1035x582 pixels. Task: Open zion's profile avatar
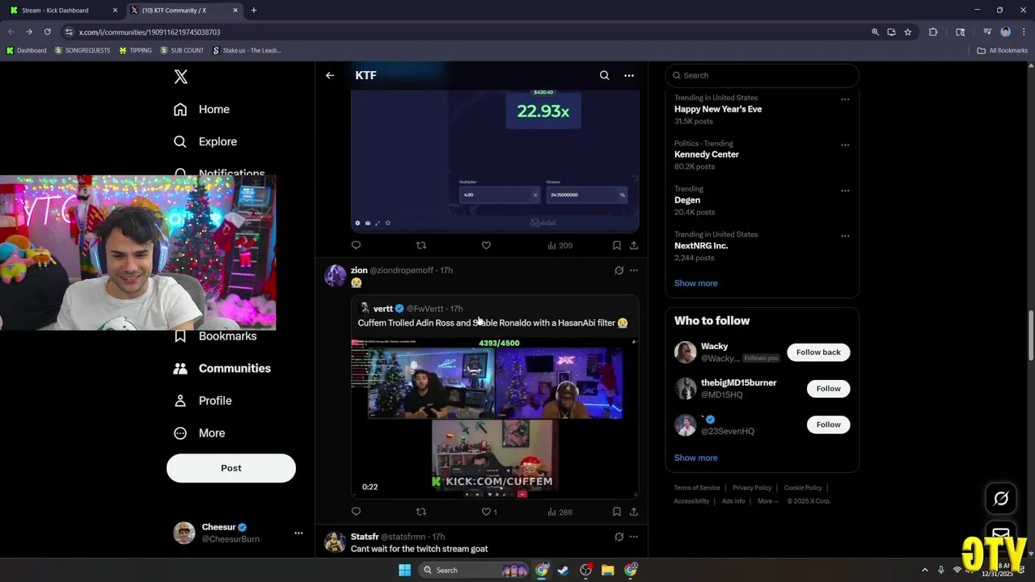coord(335,276)
